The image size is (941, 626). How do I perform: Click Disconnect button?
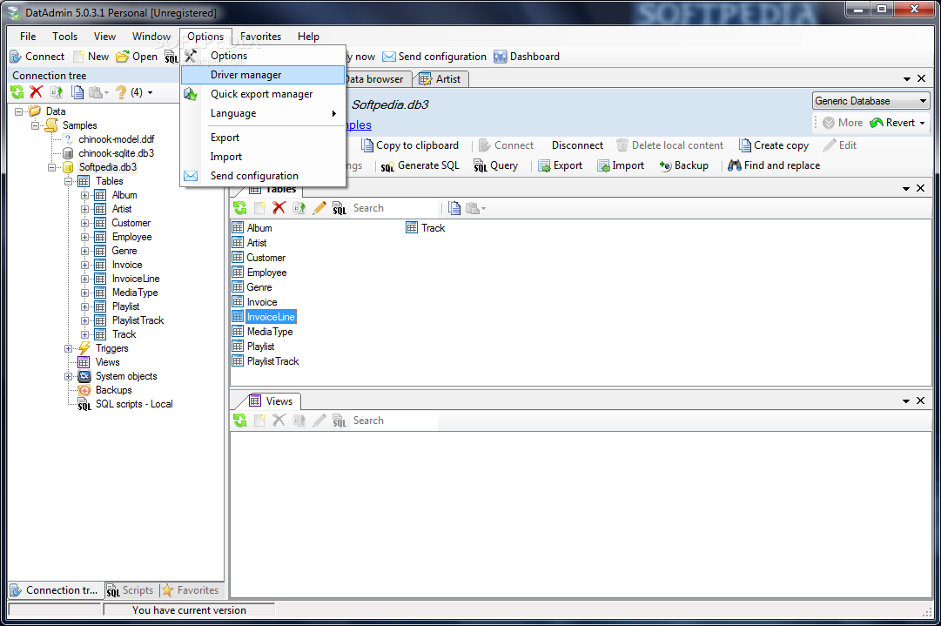(x=577, y=145)
